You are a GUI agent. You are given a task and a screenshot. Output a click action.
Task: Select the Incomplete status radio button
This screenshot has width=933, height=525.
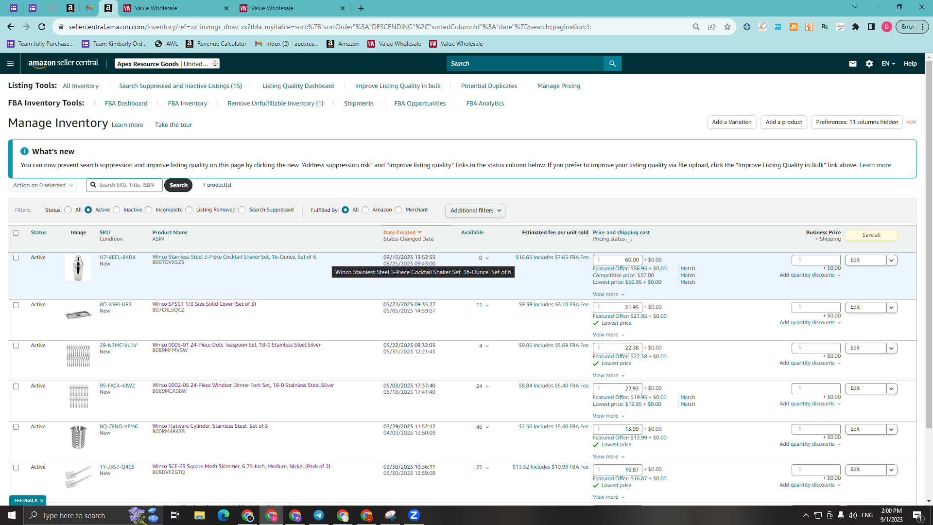(x=149, y=210)
